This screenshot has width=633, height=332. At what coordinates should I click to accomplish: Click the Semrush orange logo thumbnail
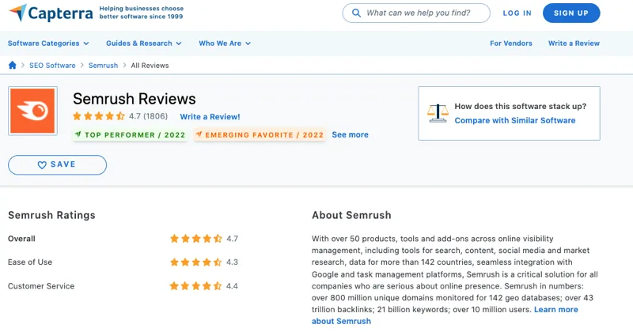tap(32, 111)
